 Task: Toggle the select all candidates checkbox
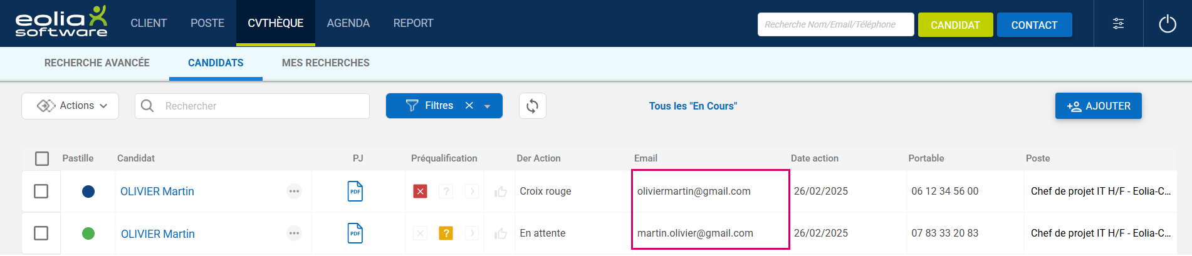(42, 158)
